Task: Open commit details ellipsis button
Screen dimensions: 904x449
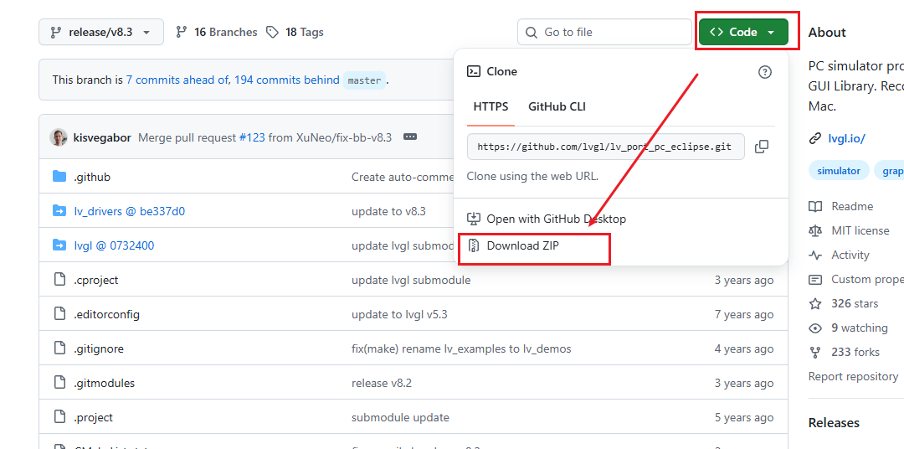Action: 410,137
